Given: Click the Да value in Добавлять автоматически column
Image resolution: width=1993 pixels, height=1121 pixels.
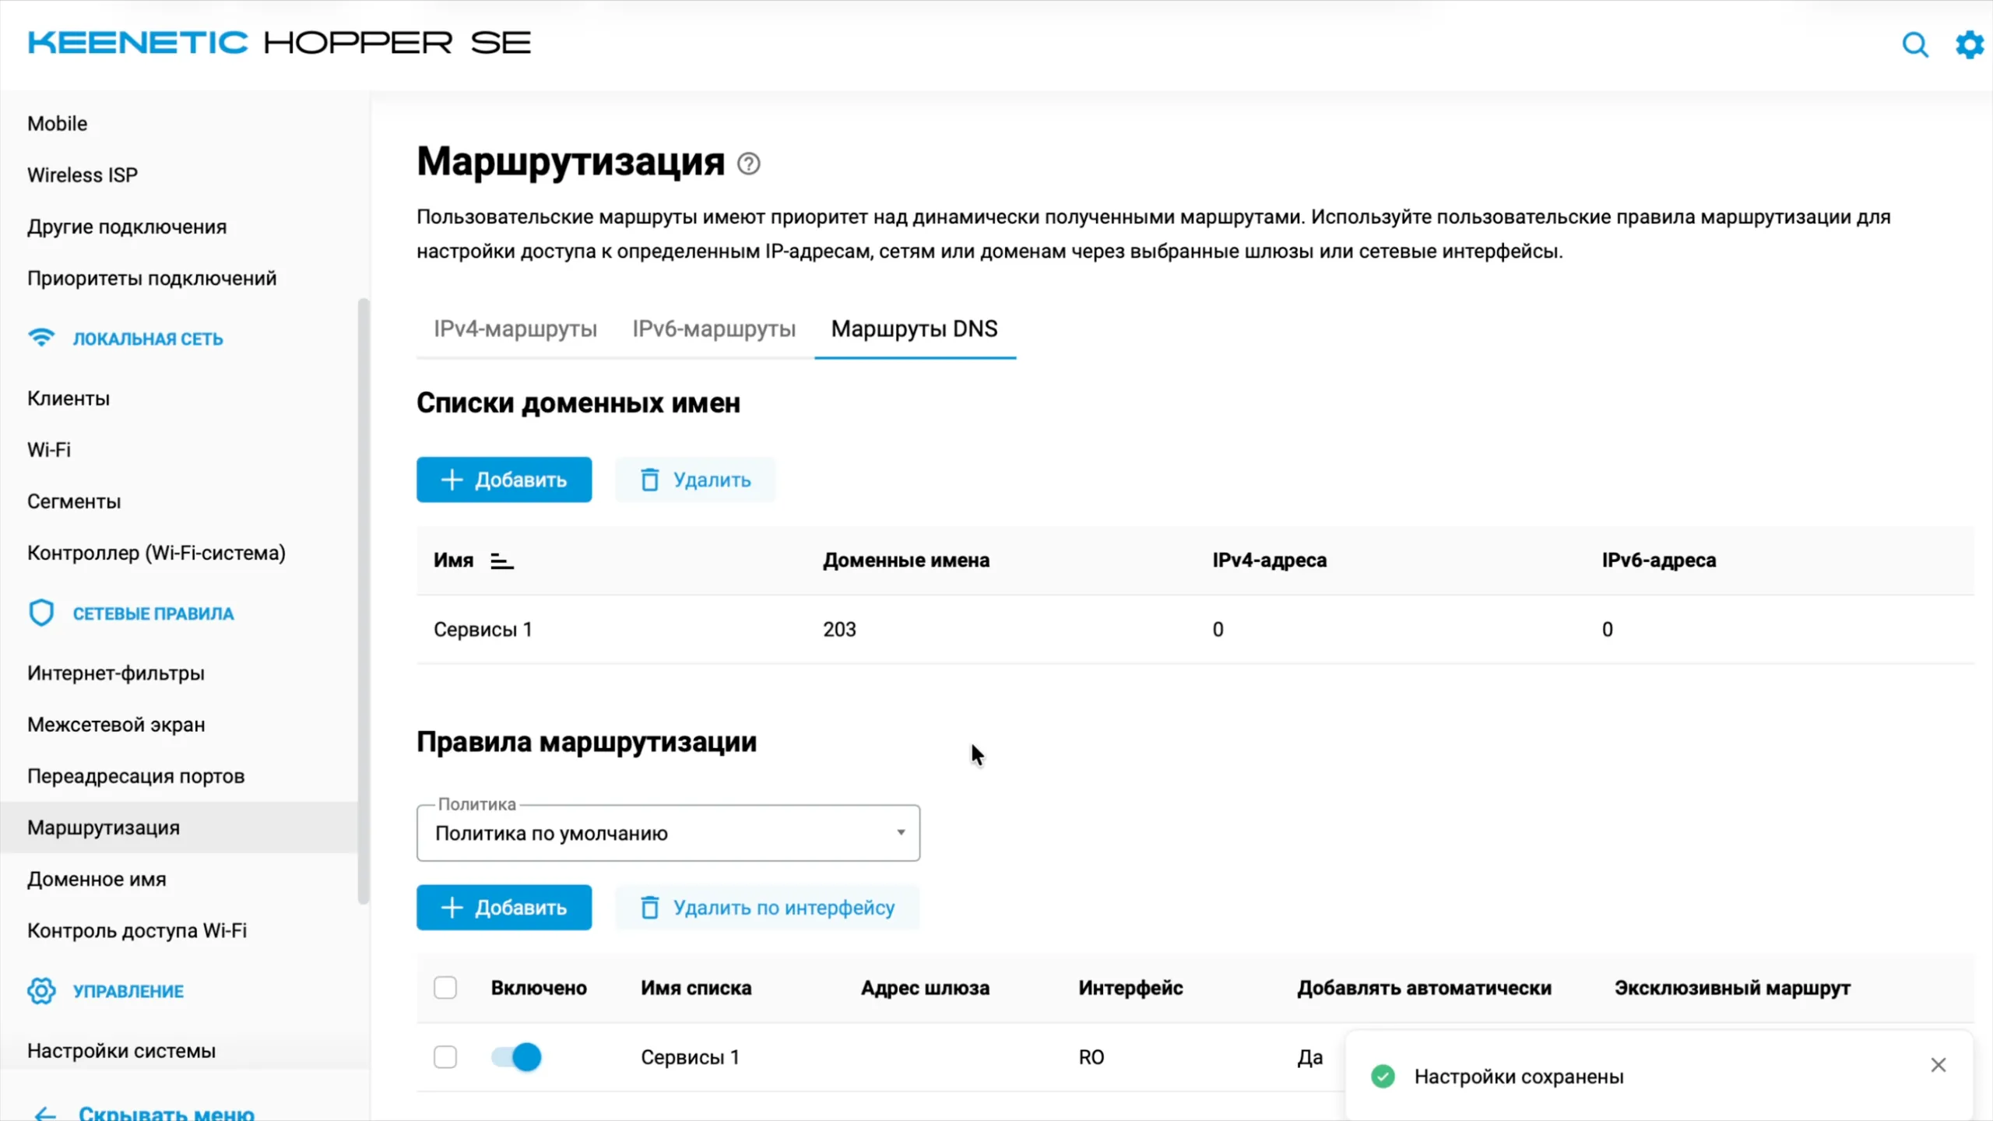Looking at the screenshot, I should (1310, 1057).
